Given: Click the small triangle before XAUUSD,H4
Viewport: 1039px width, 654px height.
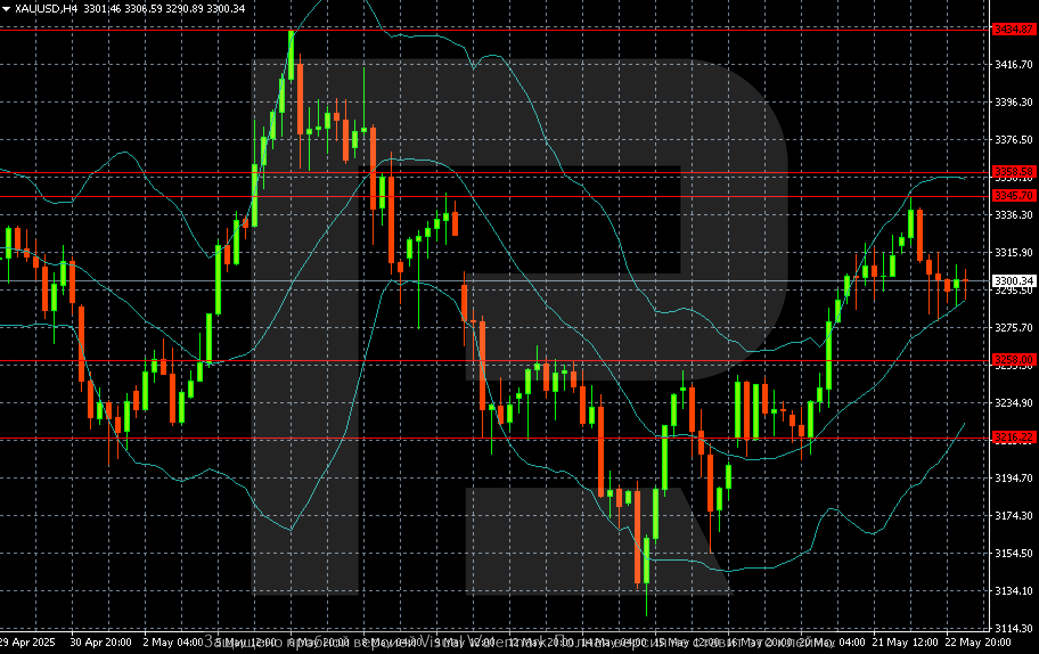Looking at the screenshot, I should coord(6,9).
